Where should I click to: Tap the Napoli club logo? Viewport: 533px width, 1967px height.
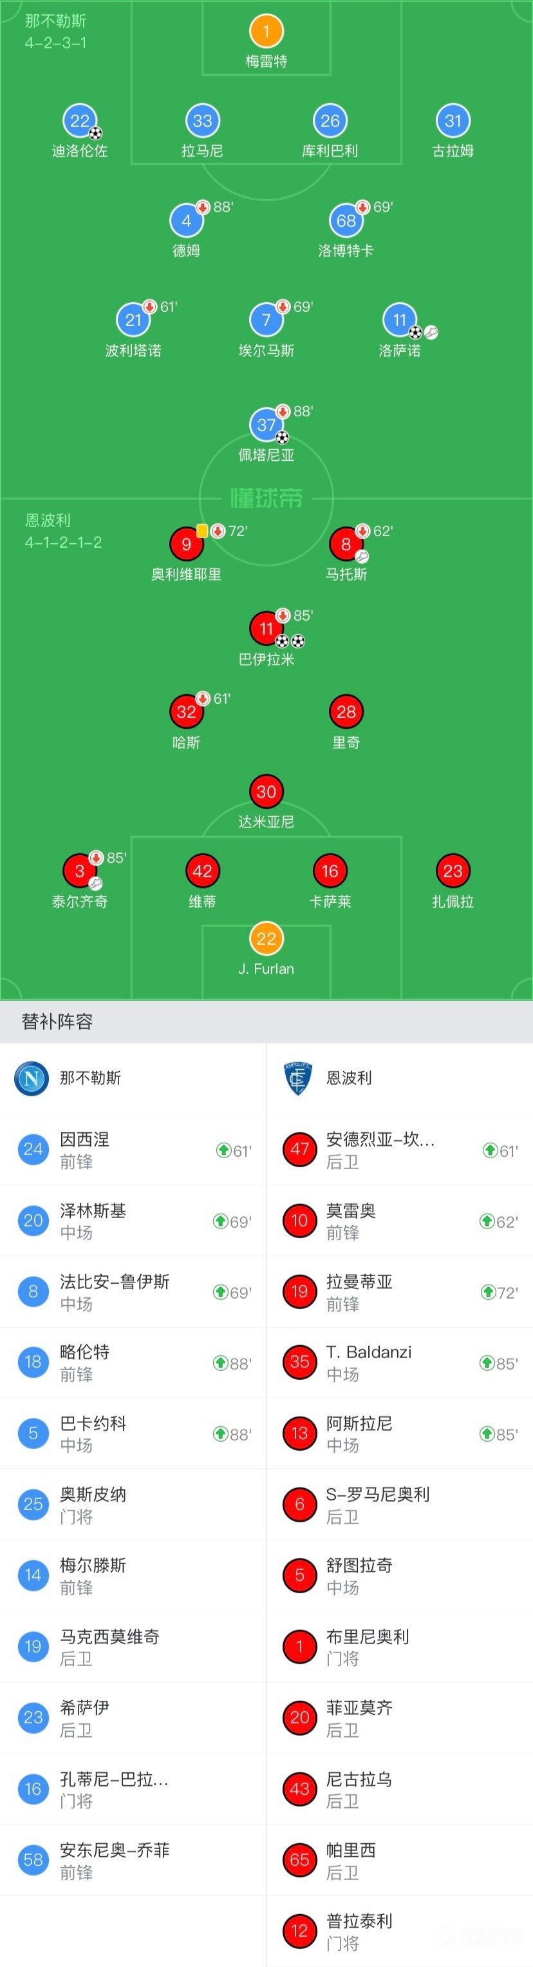[33, 1078]
